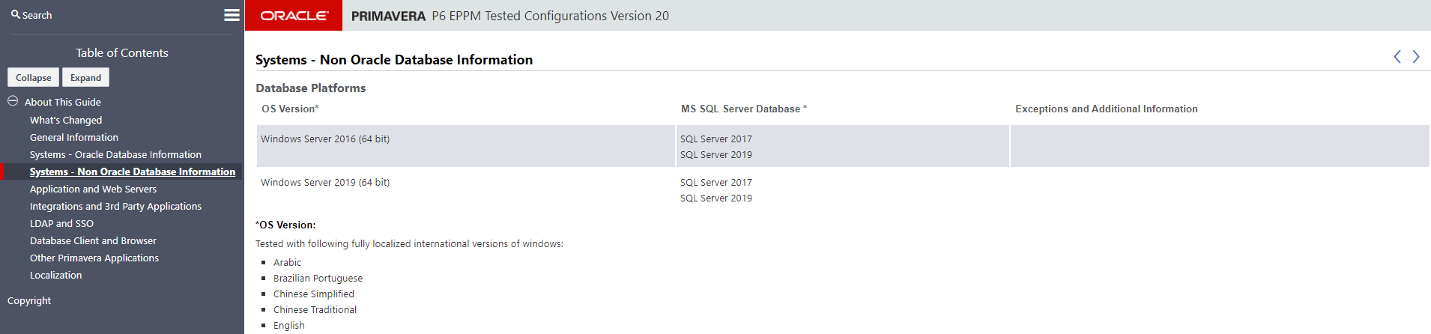
Task: Click the Collapse button
Action: [x=34, y=77]
